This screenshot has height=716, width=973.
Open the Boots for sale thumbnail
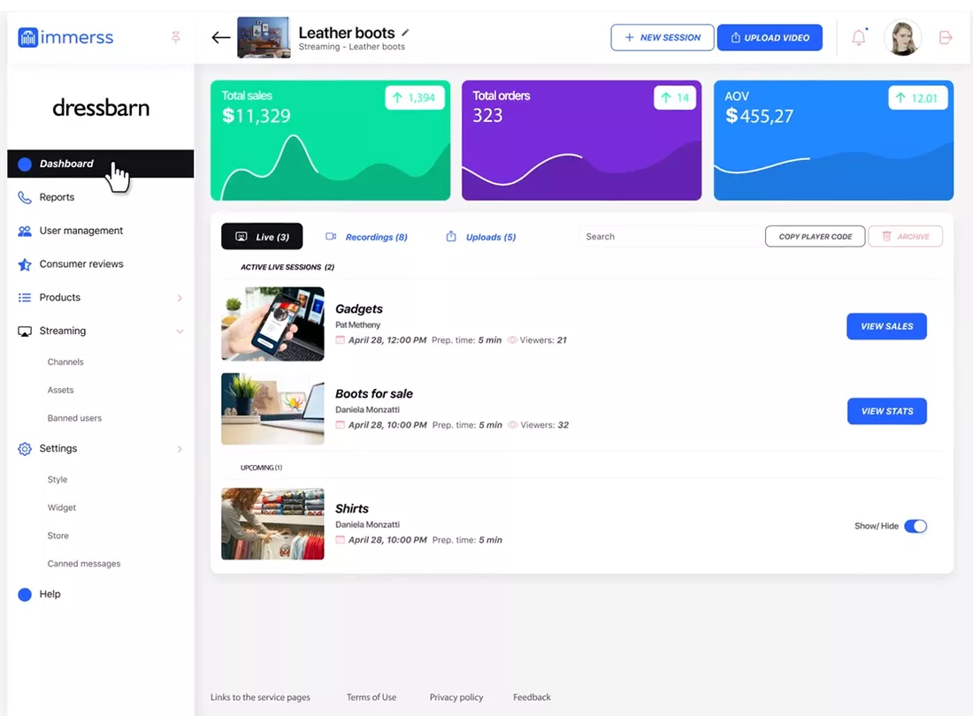point(272,408)
